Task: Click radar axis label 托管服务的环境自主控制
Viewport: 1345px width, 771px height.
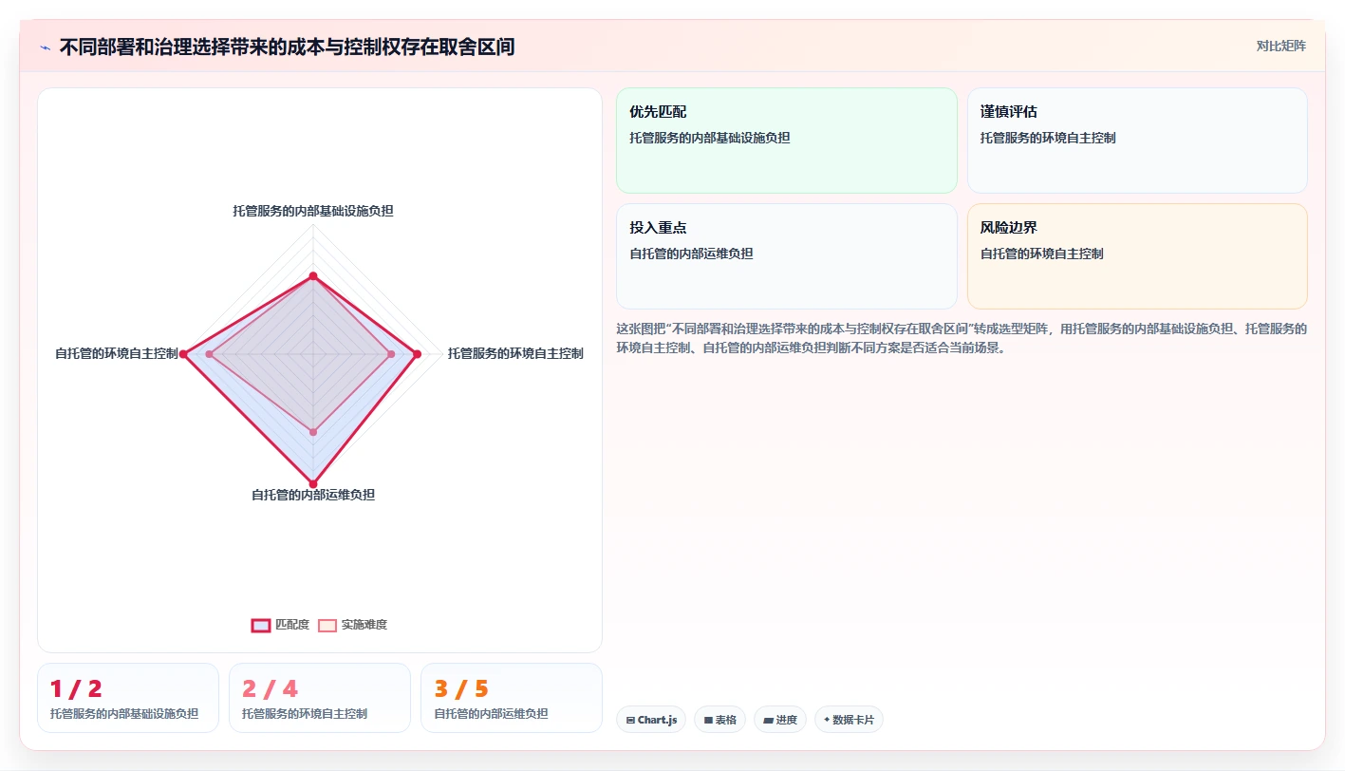Action: (x=515, y=353)
